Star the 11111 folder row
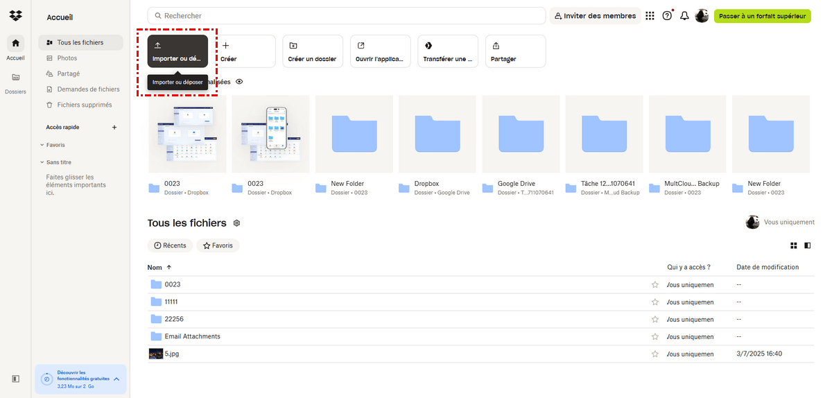 point(655,302)
